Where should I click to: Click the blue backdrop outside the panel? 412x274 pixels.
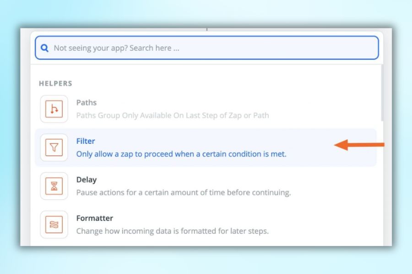pos(206,260)
